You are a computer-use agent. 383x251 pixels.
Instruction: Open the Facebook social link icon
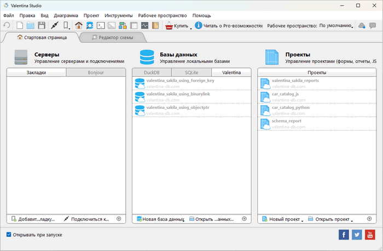pyautogui.click(x=344, y=235)
